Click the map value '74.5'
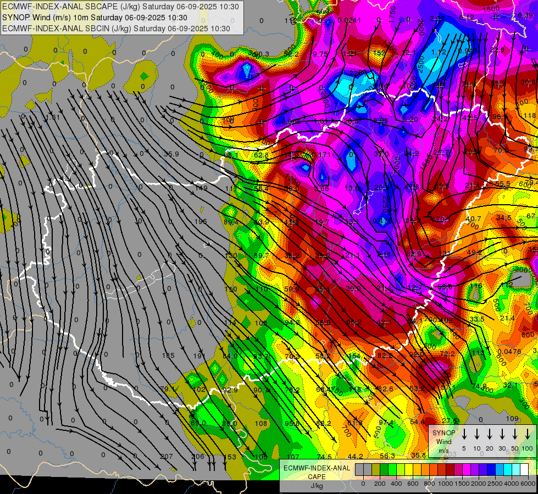 (x=324, y=457)
